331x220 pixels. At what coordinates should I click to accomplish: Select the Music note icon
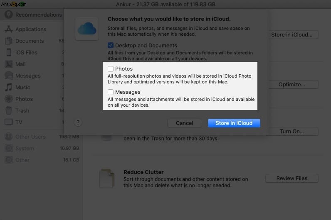9,87
